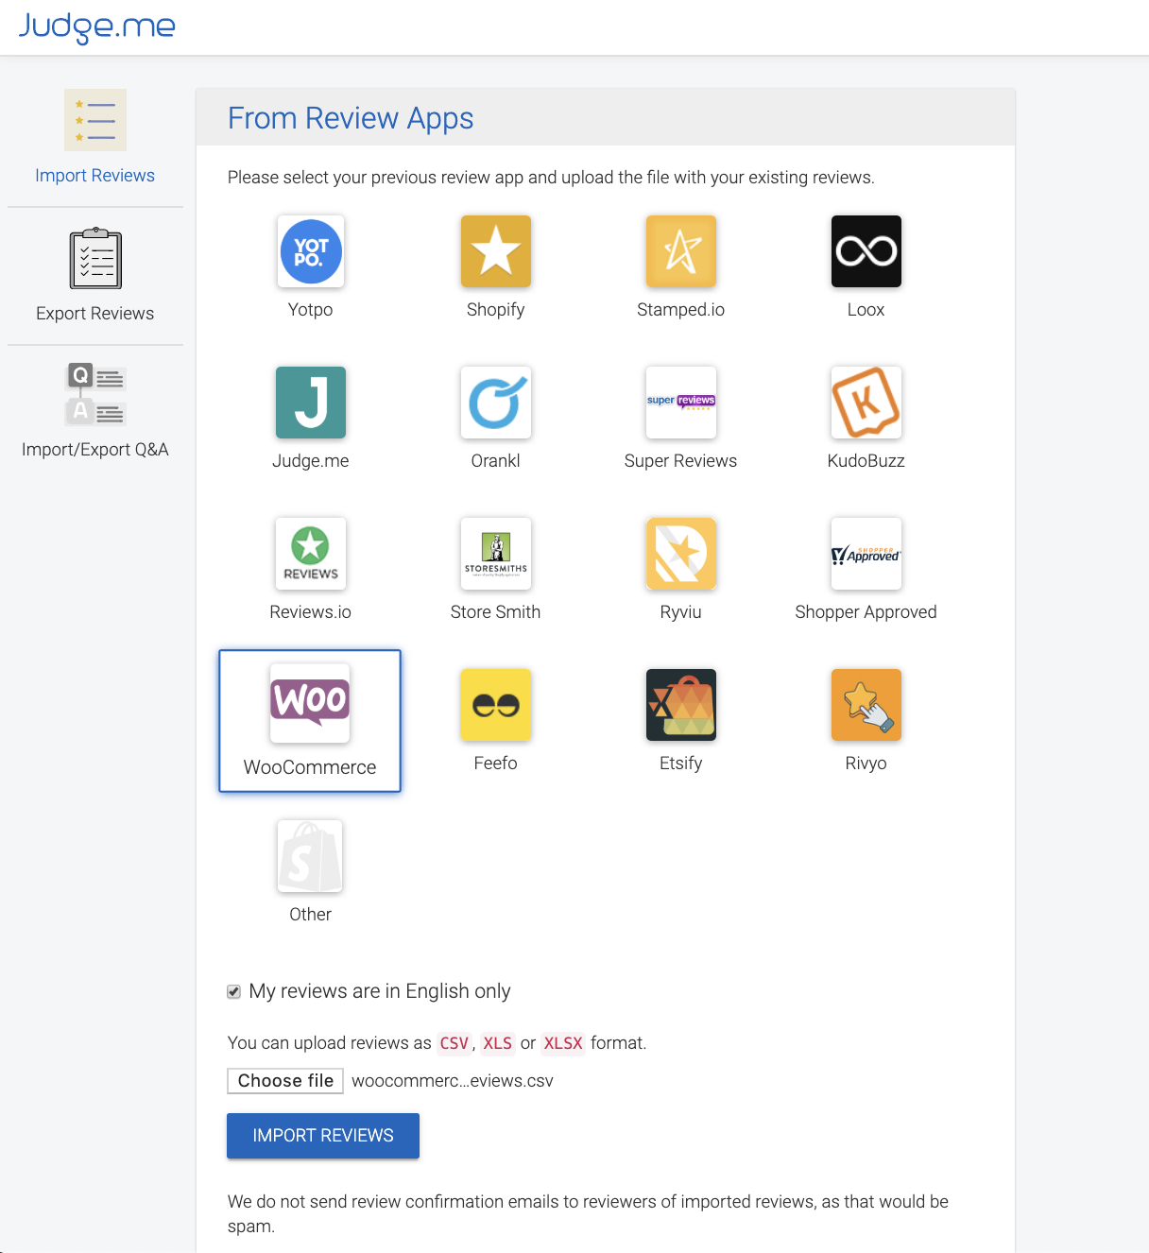Click the Etsify label text
The width and height of the screenshot is (1149, 1253).
pyautogui.click(x=681, y=764)
